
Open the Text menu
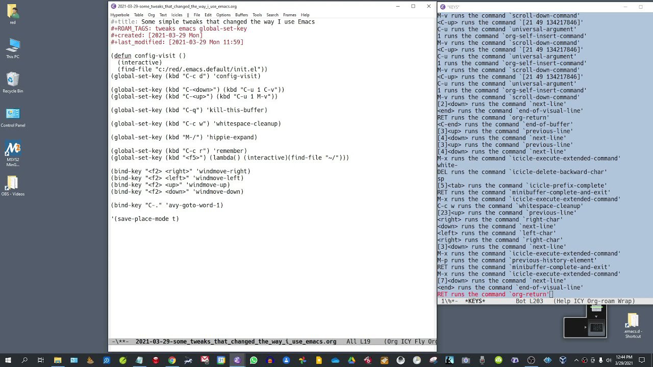click(x=163, y=15)
